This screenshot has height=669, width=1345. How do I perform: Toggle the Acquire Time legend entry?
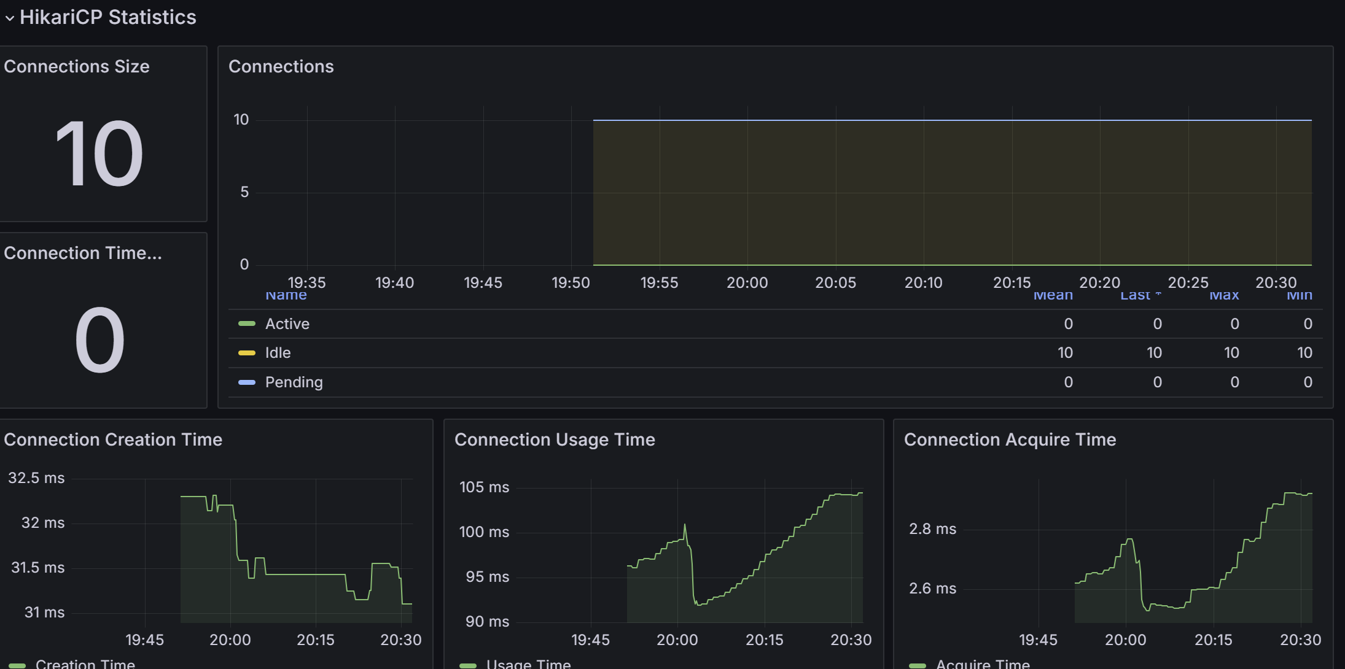coord(983,663)
